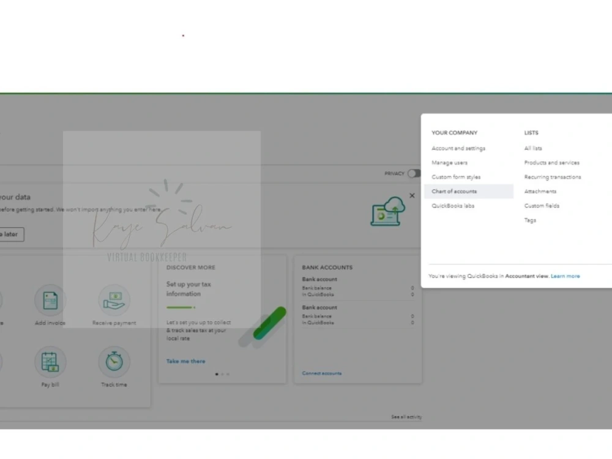Screen dimensions: 612x459
Task: Click the Pay bill icon
Action: click(x=50, y=362)
